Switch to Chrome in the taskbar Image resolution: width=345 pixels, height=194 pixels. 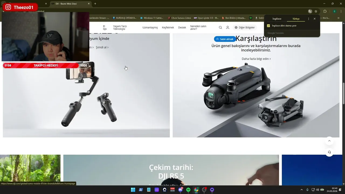(x=196, y=190)
